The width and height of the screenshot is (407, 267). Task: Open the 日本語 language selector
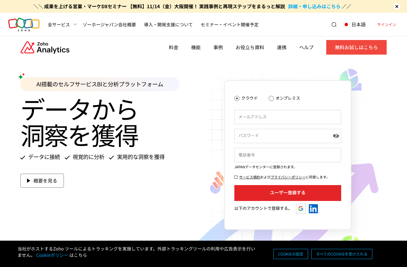(355, 24)
